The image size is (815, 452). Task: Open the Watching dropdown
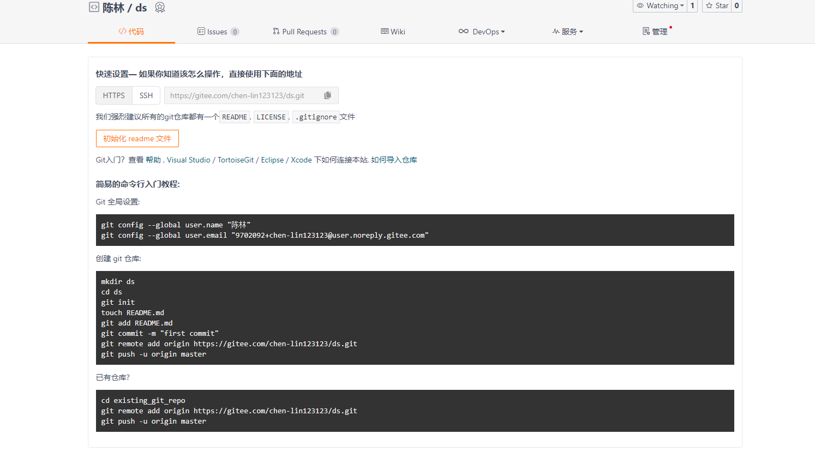(x=660, y=5)
